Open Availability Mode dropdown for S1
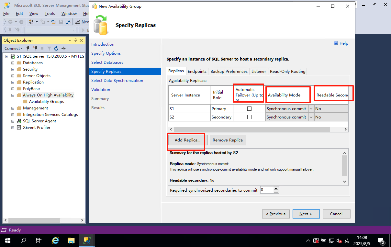The height and width of the screenshot is (247, 391). 311,109
